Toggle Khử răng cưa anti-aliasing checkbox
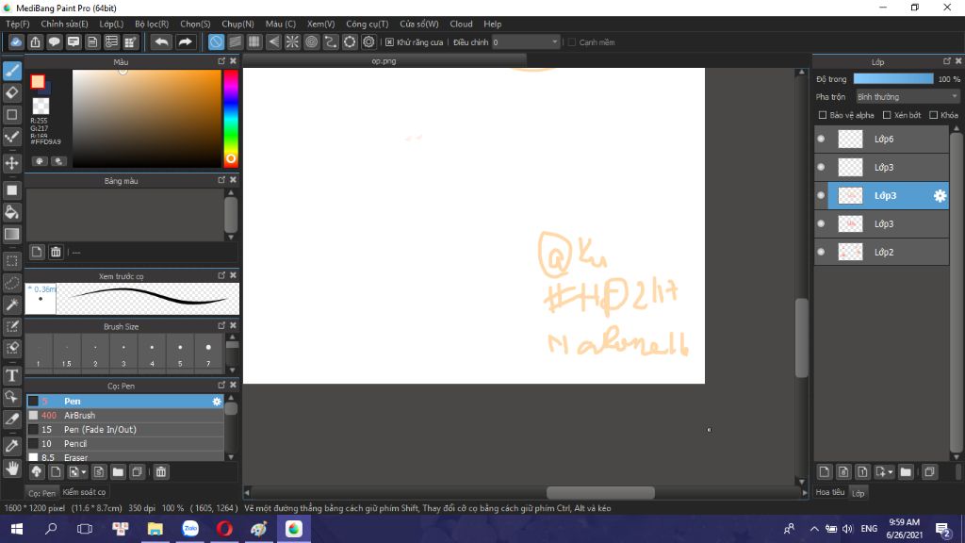Image resolution: width=965 pixels, height=543 pixels. click(x=389, y=41)
